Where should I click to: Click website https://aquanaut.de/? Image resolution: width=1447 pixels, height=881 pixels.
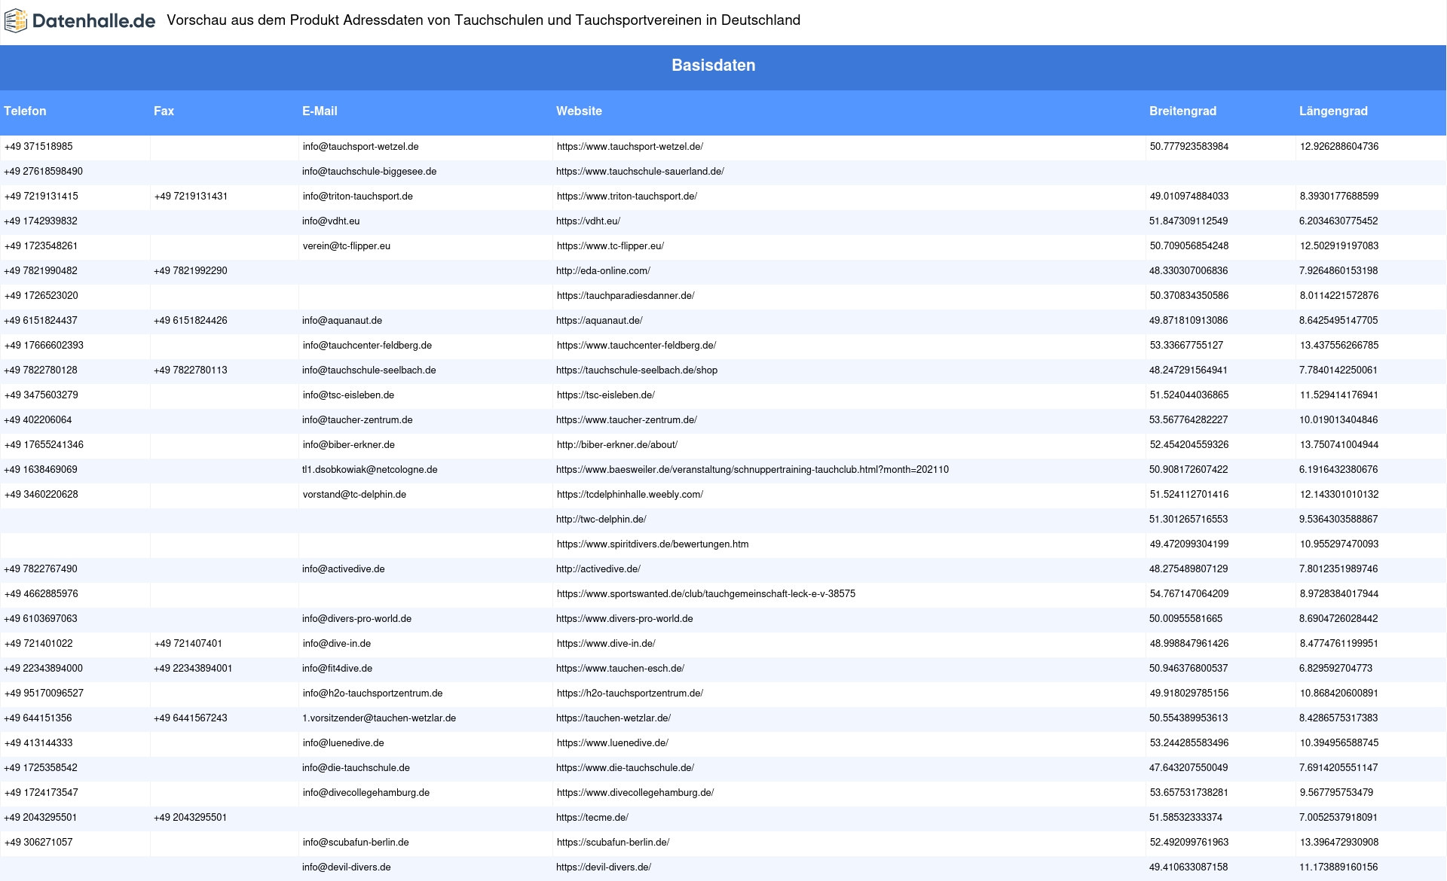click(599, 321)
